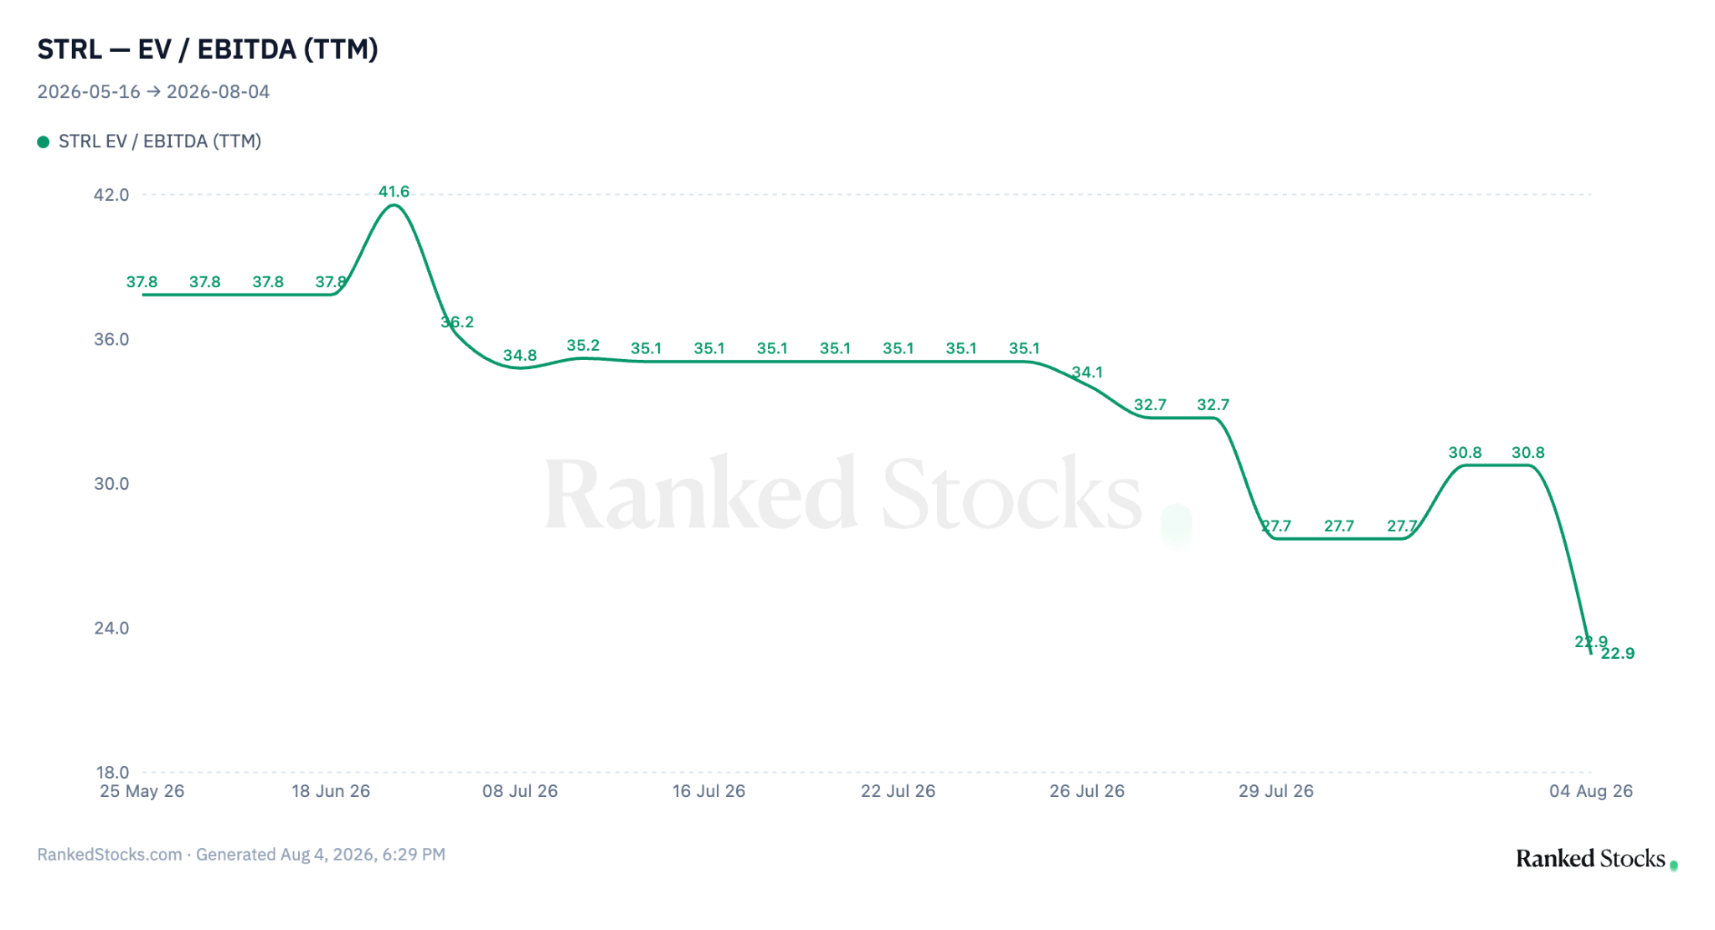Viewport: 1715px width, 930px height.
Task: Click the chart title STRL — EV / EBITDA (TTM)
Action: point(208,49)
